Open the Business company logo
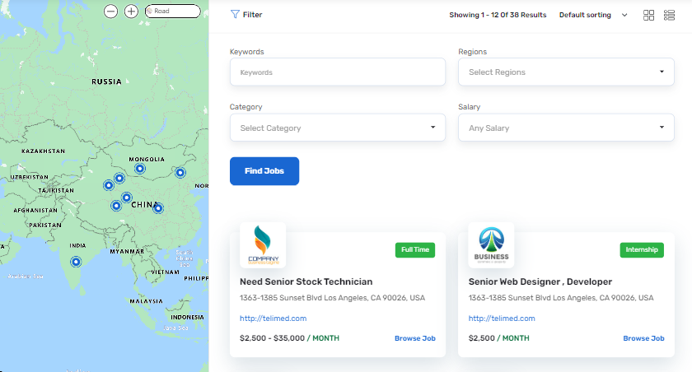This screenshot has width=692, height=372. [x=491, y=244]
